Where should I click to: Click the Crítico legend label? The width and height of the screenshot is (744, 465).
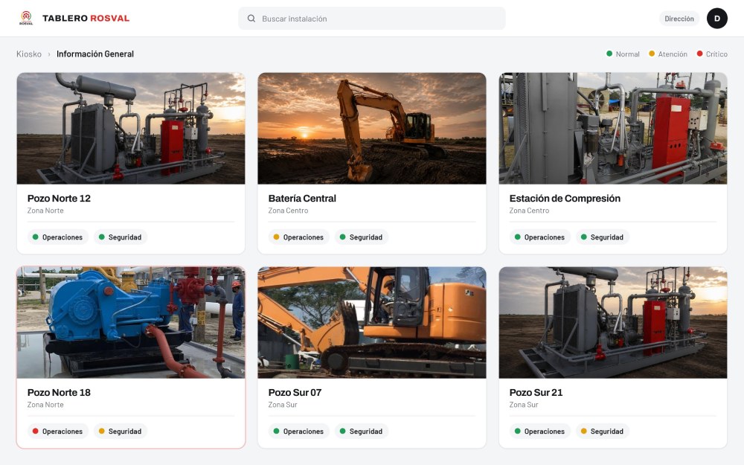click(716, 54)
